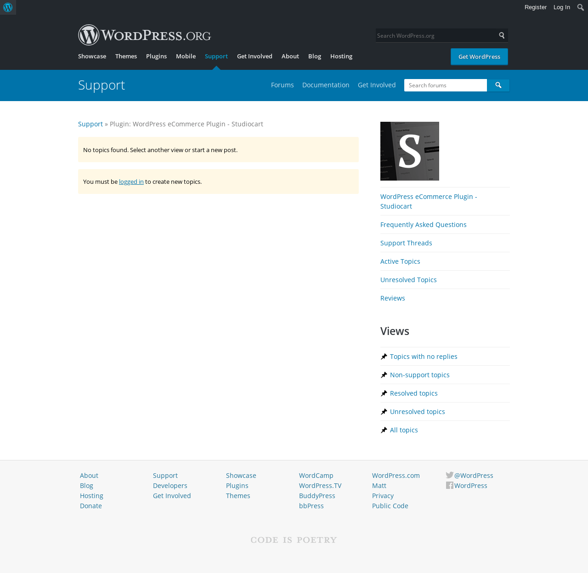Select the Support menu item in header
This screenshot has width=588, height=573.
click(x=216, y=56)
